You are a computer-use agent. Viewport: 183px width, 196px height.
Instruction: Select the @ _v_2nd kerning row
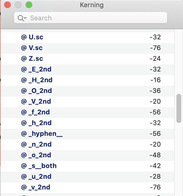[87, 188]
